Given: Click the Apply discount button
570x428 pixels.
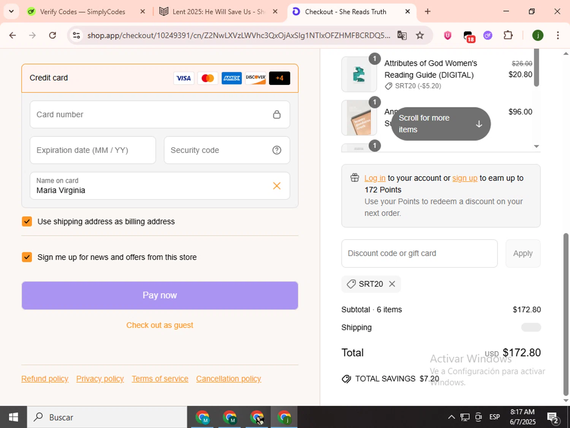Looking at the screenshot, I should pos(523,253).
